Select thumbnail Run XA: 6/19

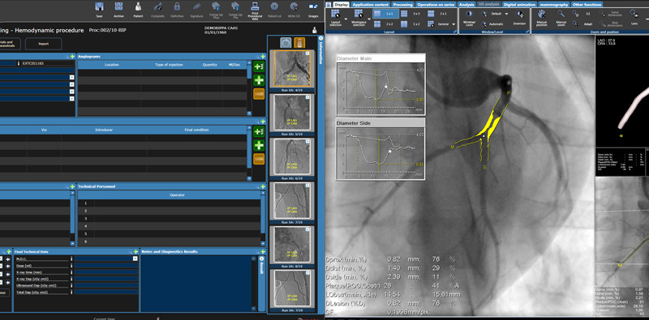(x=291, y=158)
